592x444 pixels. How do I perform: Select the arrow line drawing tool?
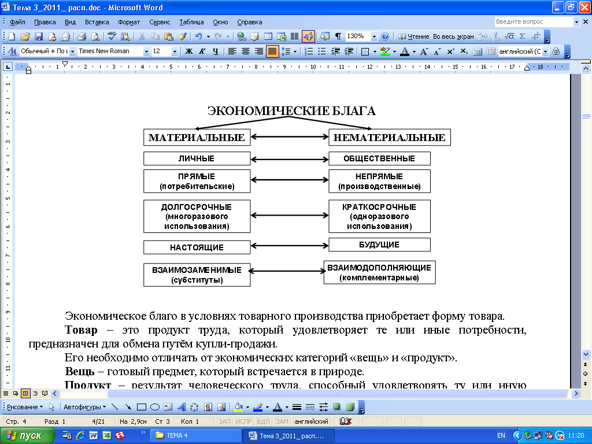128,407
